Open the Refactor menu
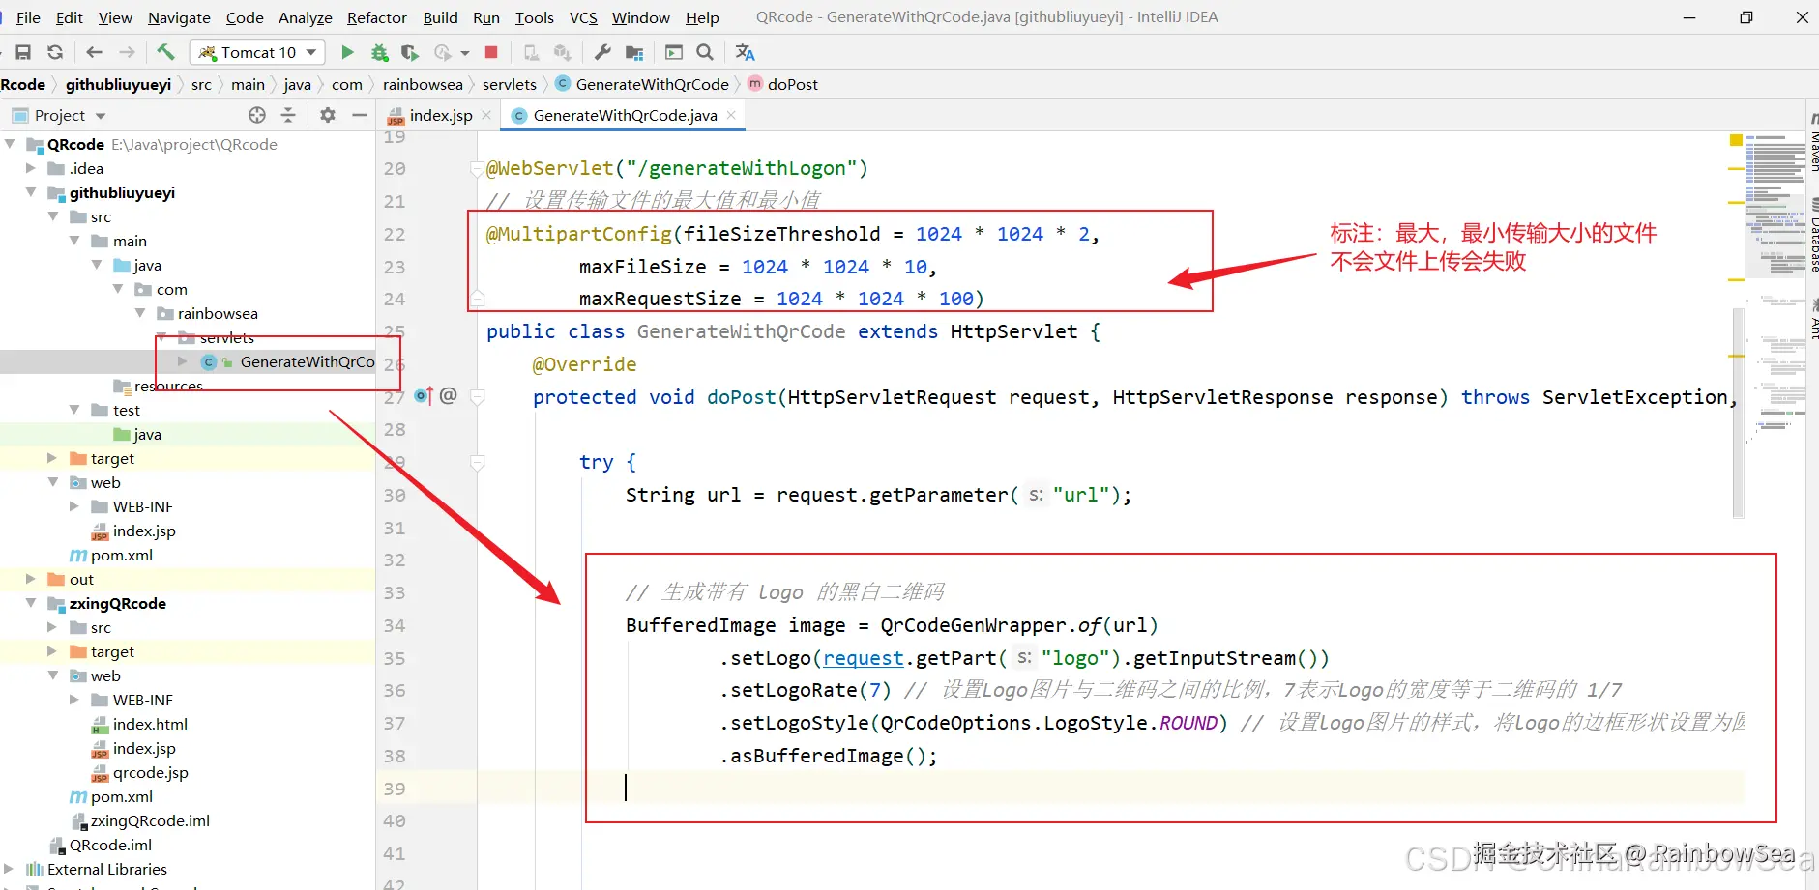This screenshot has height=890, width=1819. (377, 17)
